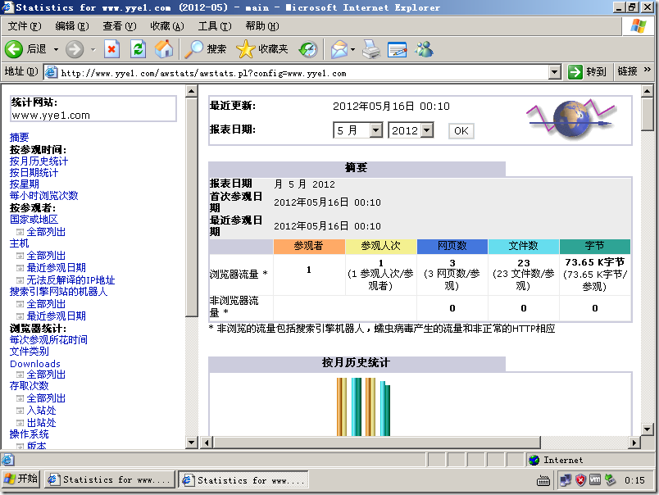Screen dimensions: 659x495
Task: Click the 开始 Start button
Action: click(21, 479)
